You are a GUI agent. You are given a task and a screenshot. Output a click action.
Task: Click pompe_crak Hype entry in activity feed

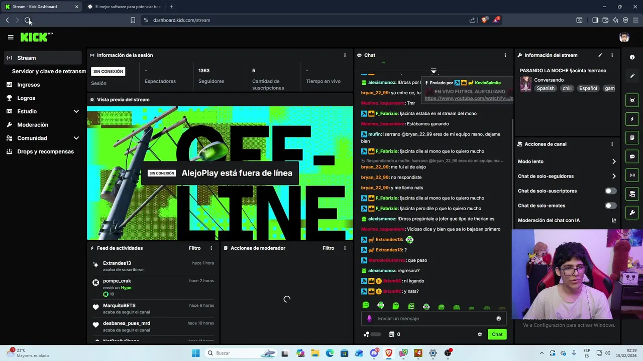click(x=153, y=287)
